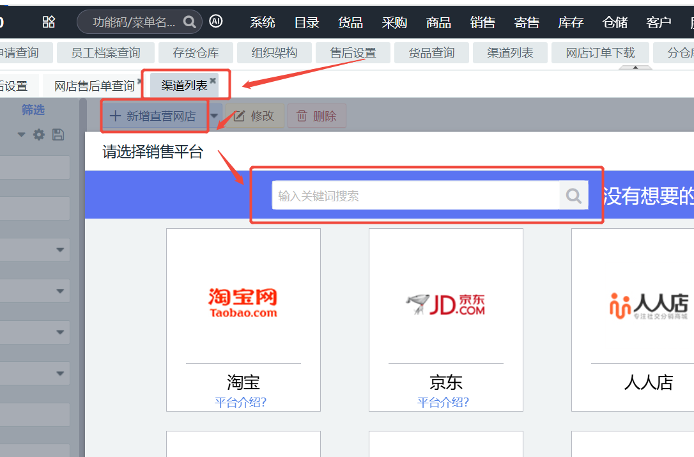Open the 销售 menu

coord(482,22)
